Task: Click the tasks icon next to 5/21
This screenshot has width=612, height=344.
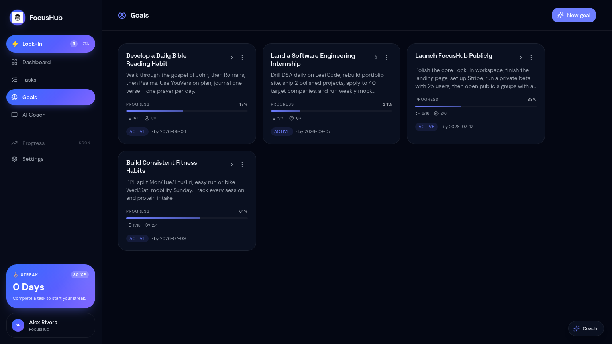Action: [x=273, y=118]
